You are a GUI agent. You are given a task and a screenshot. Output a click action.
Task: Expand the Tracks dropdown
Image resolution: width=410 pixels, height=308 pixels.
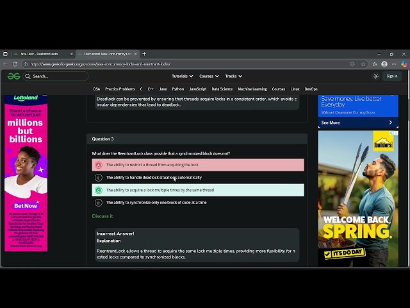point(233,76)
